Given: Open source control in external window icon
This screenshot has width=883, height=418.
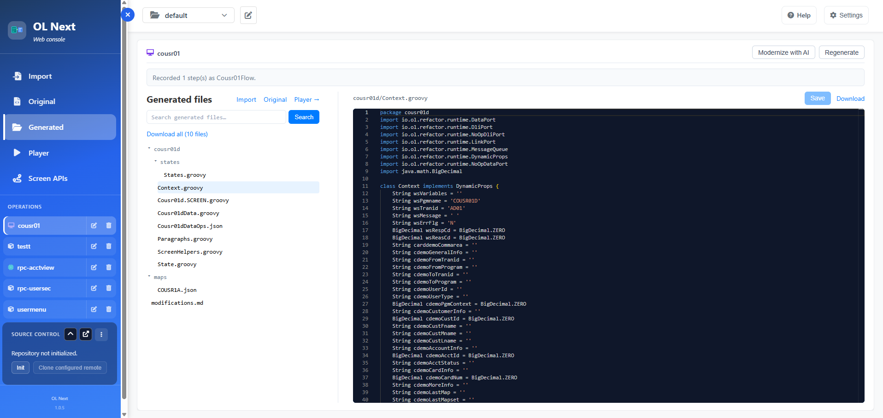Looking at the screenshot, I should [x=86, y=334].
